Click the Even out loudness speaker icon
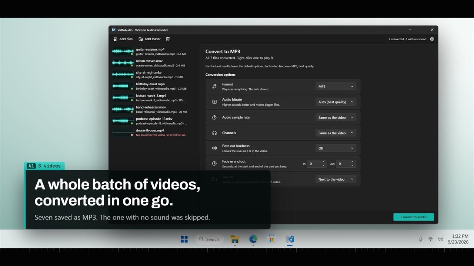474x266 pixels. tap(214, 148)
